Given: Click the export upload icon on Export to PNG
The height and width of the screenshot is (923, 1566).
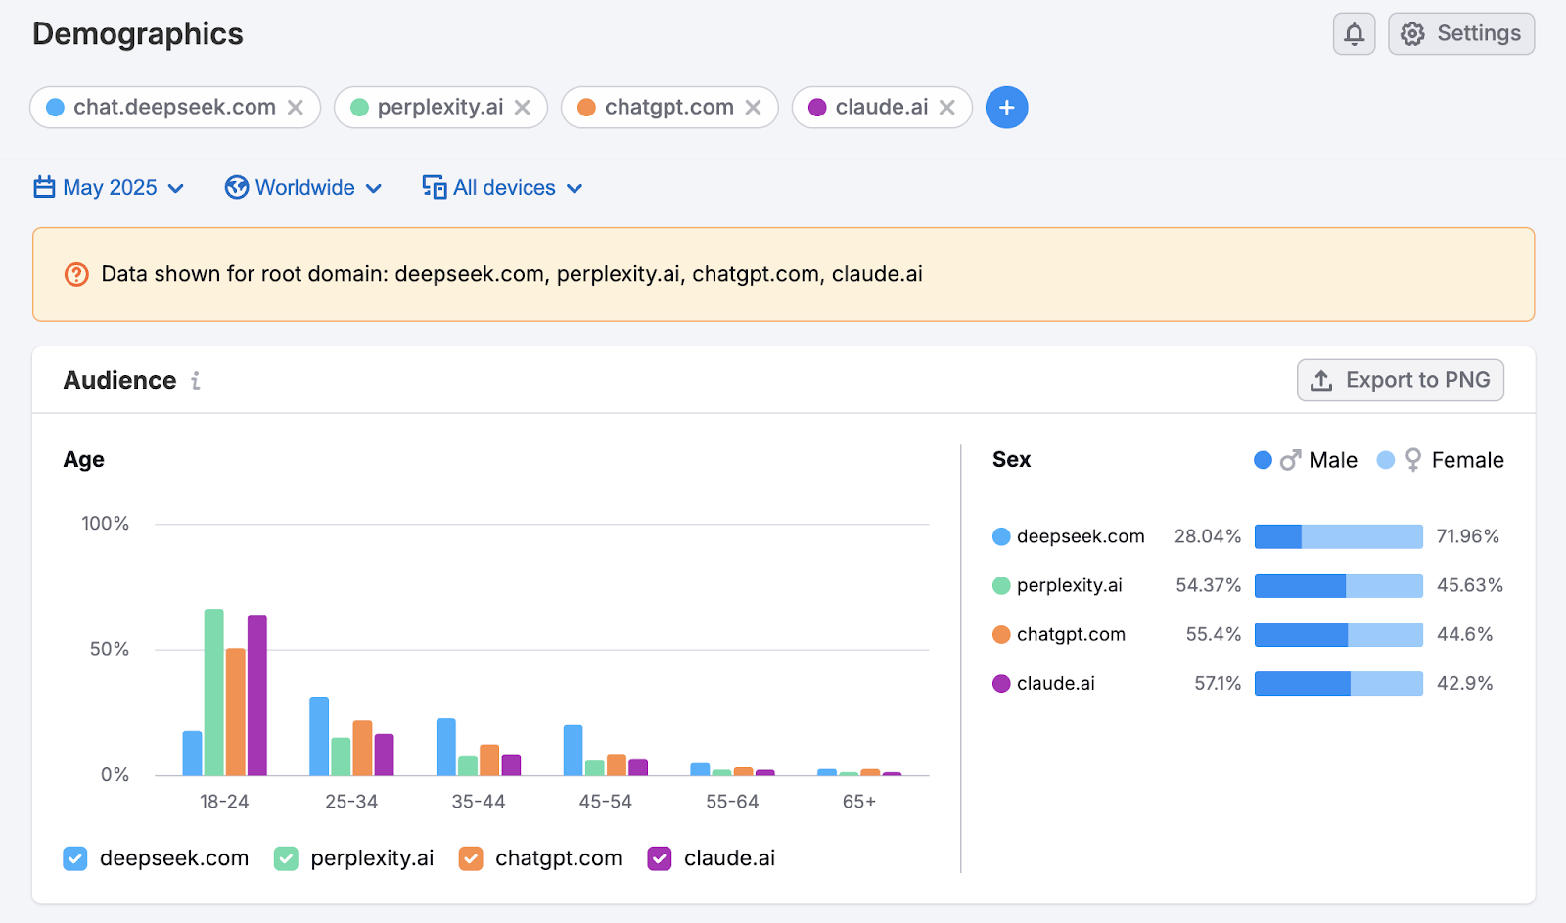Looking at the screenshot, I should [x=1323, y=381].
